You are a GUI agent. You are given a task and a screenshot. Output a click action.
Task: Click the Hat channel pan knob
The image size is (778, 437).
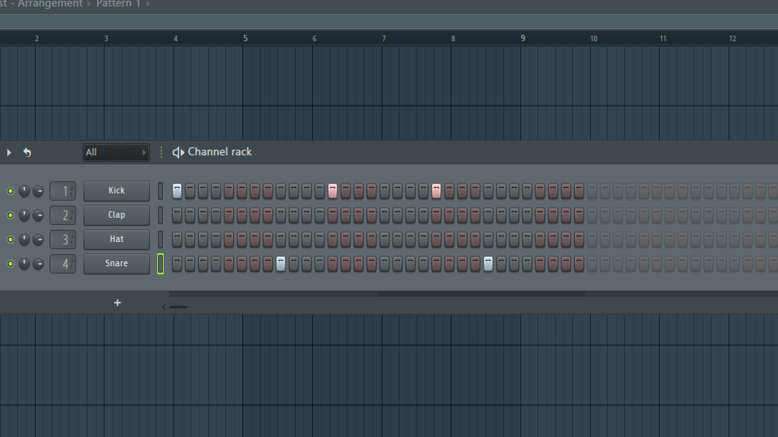[24, 240]
